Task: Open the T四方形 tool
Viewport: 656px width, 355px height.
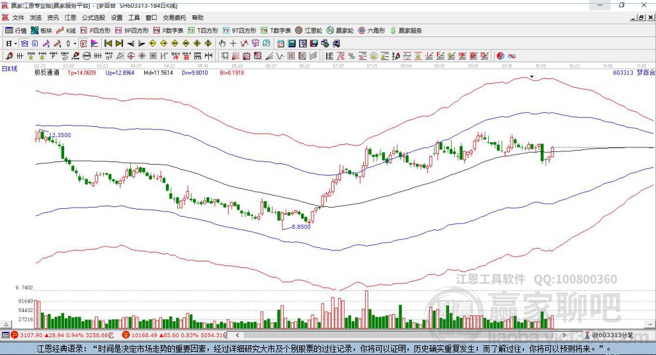Action: 203,31
